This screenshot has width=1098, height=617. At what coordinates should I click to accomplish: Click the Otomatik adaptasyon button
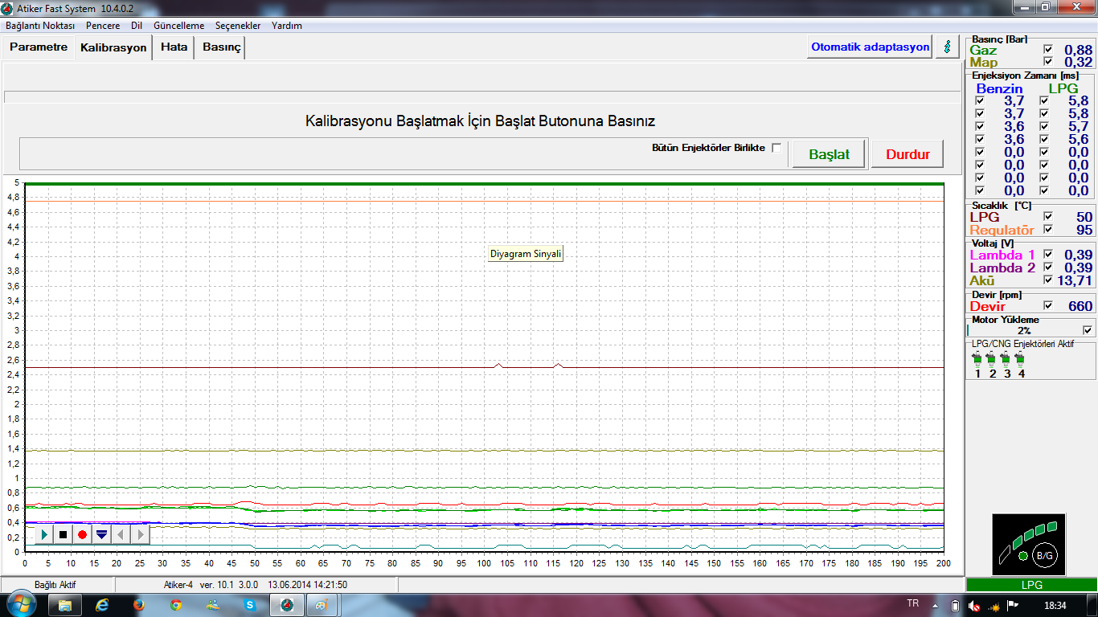tap(870, 47)
